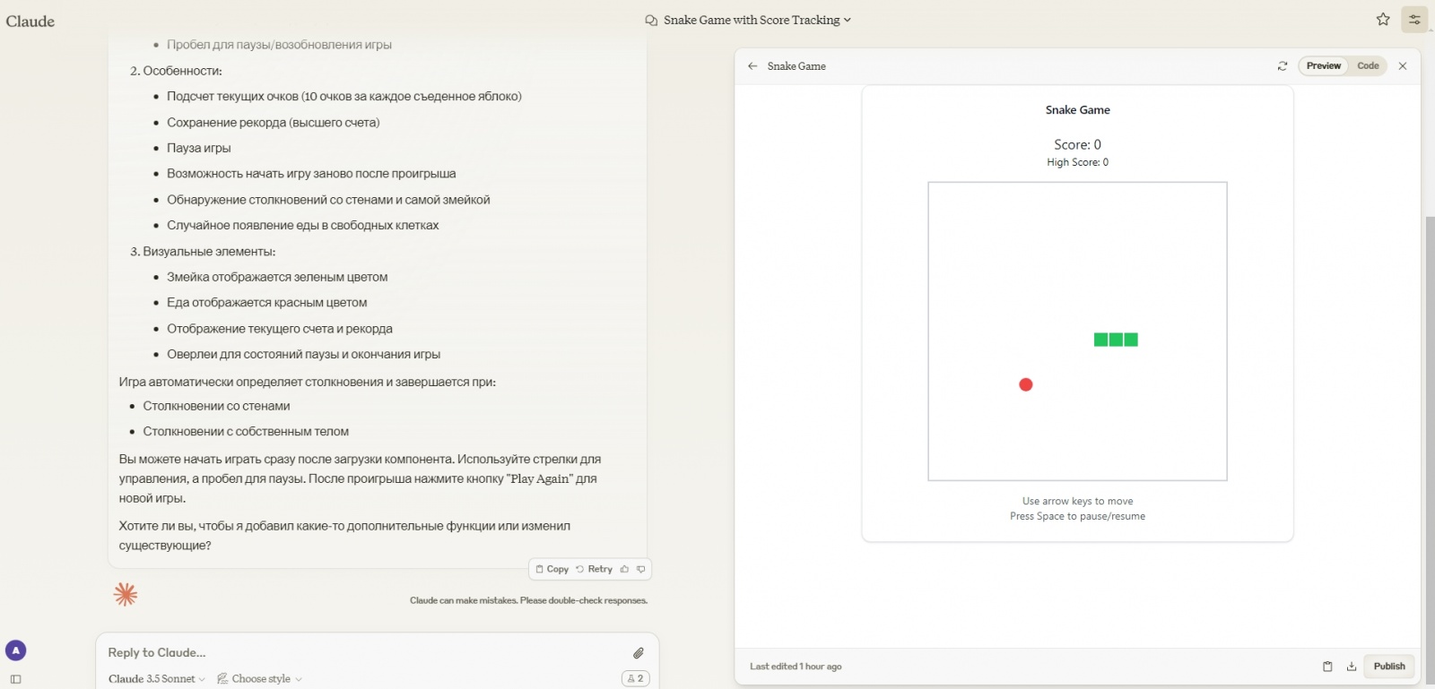The image size is (1435, 689).
Task: Open Claude 3.5 Sonnet model selector
Action: pos(157,679)
